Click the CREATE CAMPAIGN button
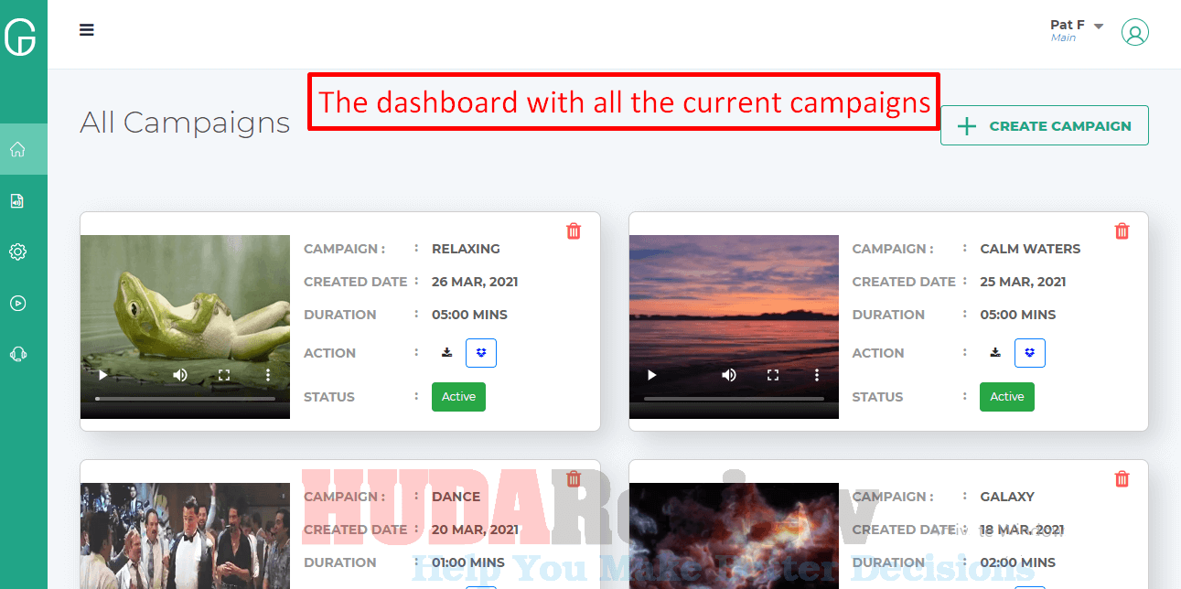 coord(1045,126)
